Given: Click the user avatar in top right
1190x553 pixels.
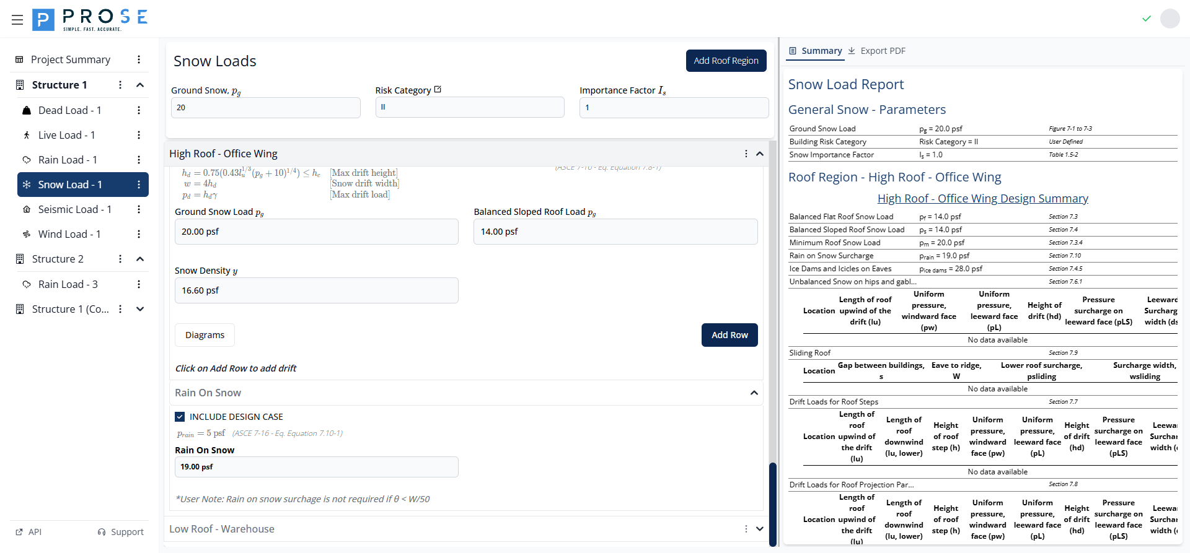Looking at the screenshot, I should coord(1170,19).
